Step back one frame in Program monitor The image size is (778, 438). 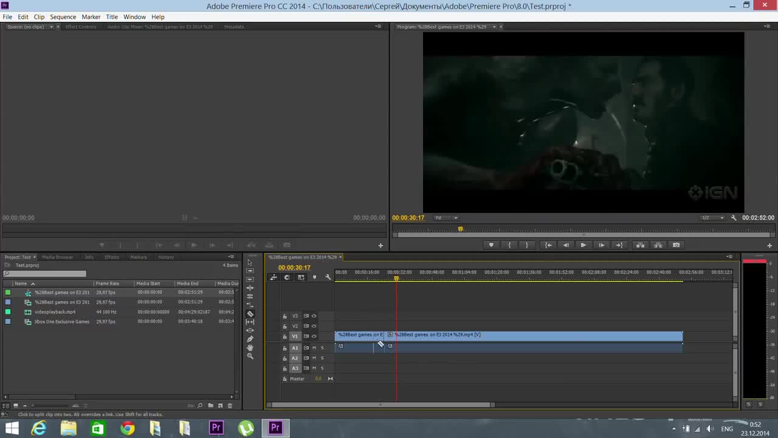click(x=566, y=245)
